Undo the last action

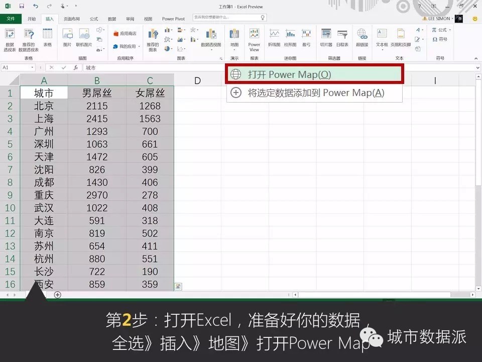coord(36,6)
